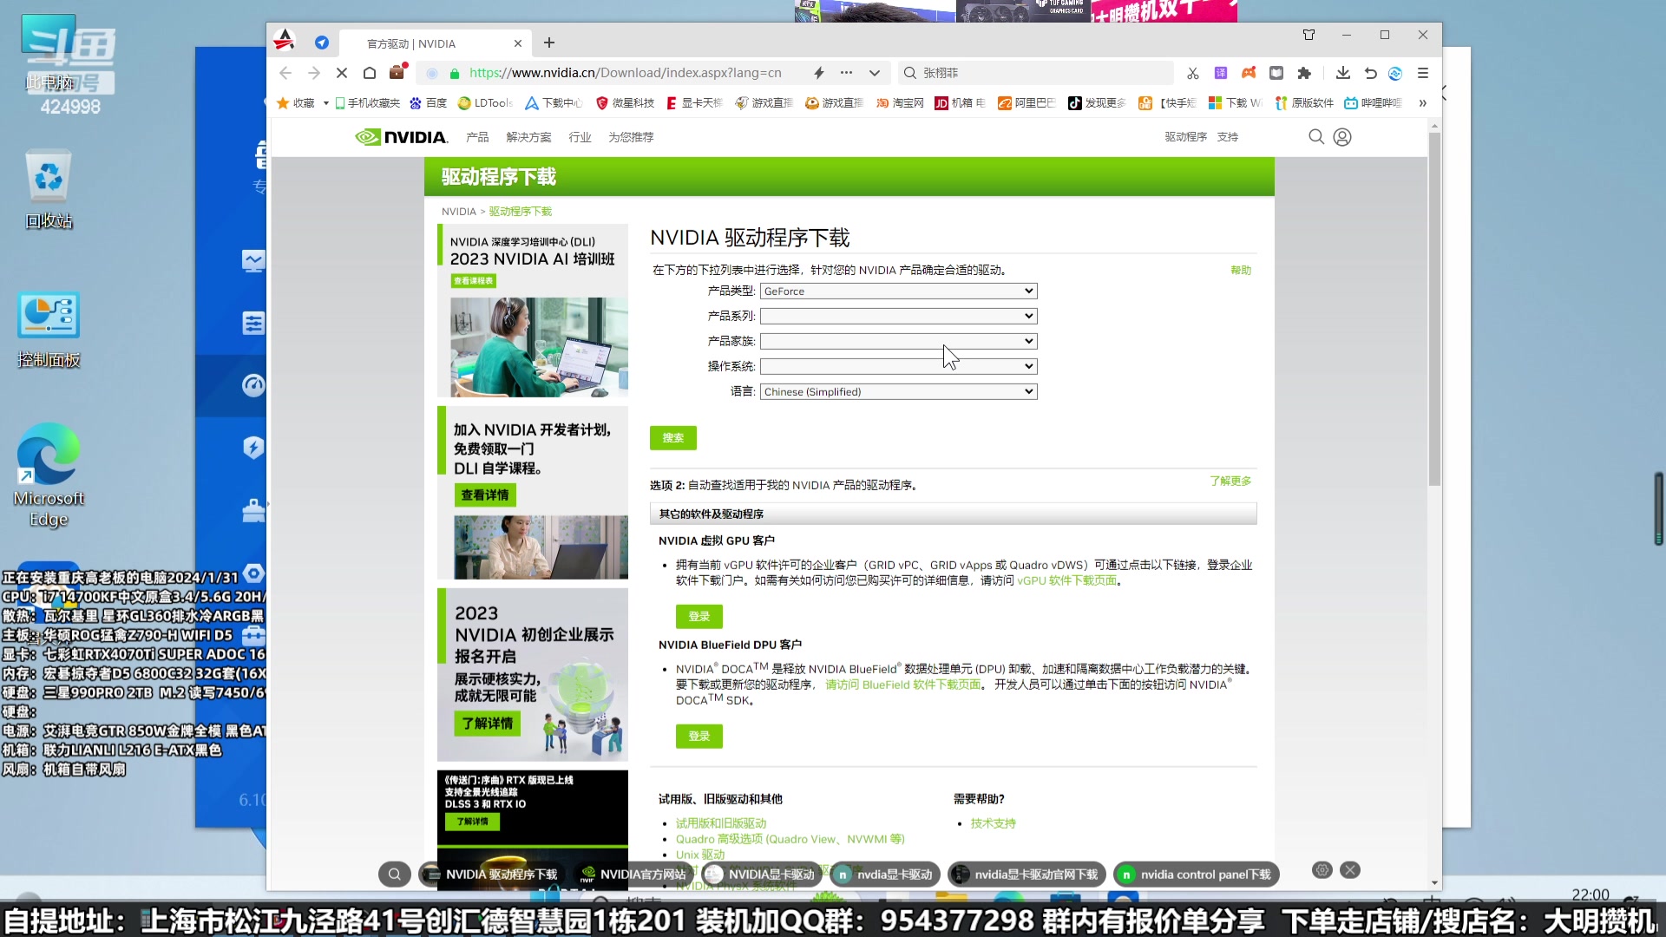
Task: Open the 译 translate icon in browser toolbar
Action: (x=1220, y=73)
